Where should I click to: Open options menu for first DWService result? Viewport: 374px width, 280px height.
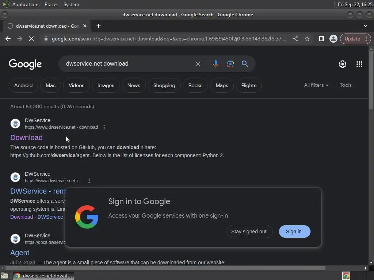click(104, 127)
